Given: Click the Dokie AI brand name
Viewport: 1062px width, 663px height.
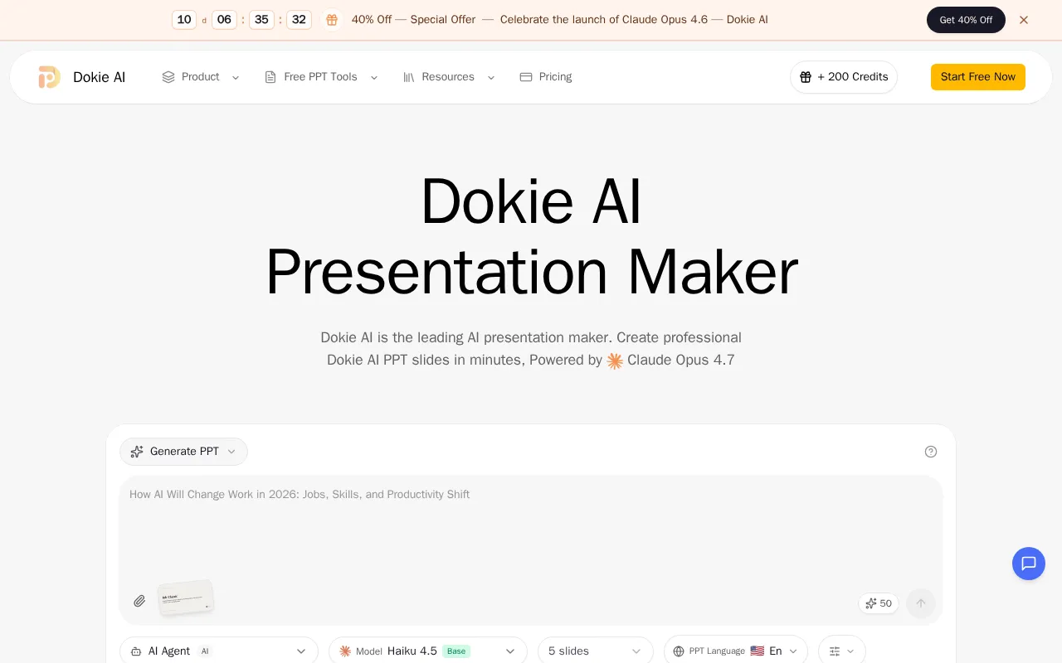Looking at the screenshot, I should point(99,77).
